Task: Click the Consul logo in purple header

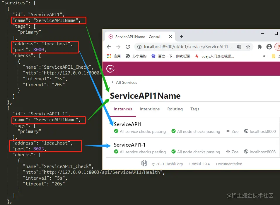Action: coord(110,69)
